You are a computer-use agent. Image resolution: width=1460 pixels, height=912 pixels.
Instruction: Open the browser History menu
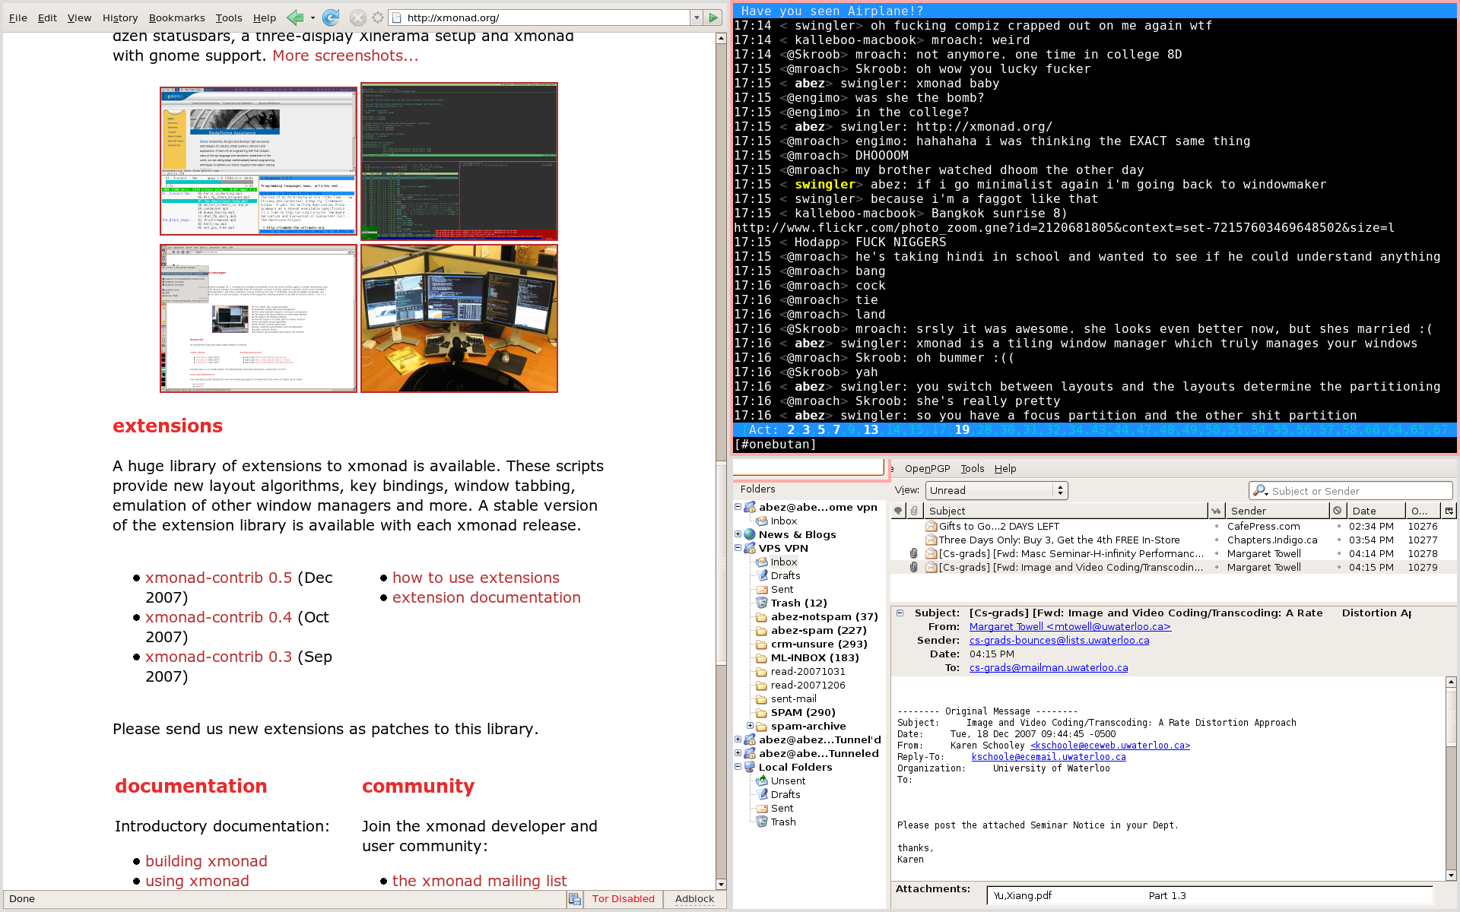(x=120, y=17)
